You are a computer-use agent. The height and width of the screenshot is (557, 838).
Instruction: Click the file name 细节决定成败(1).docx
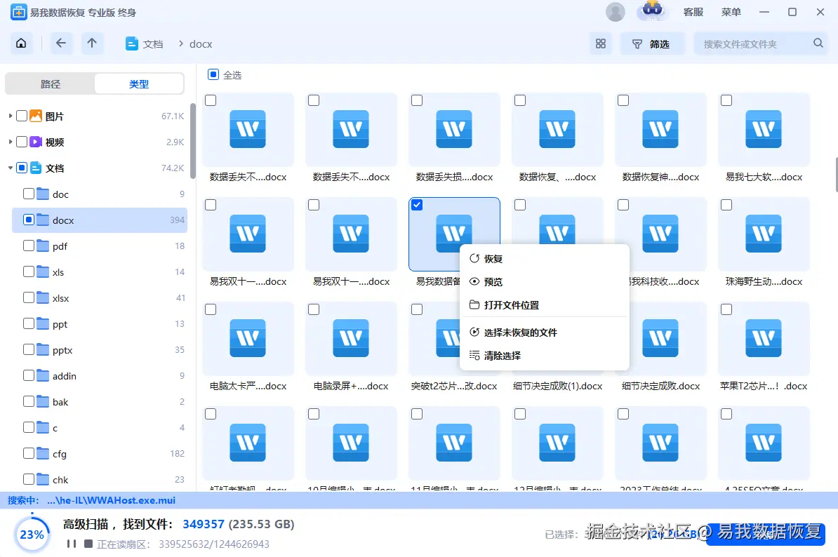click(x=557, y=386)
